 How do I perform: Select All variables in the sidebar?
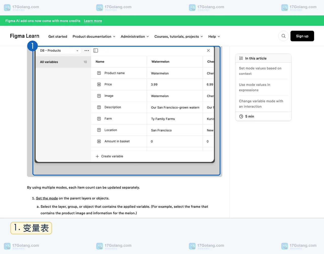point(63,62)
